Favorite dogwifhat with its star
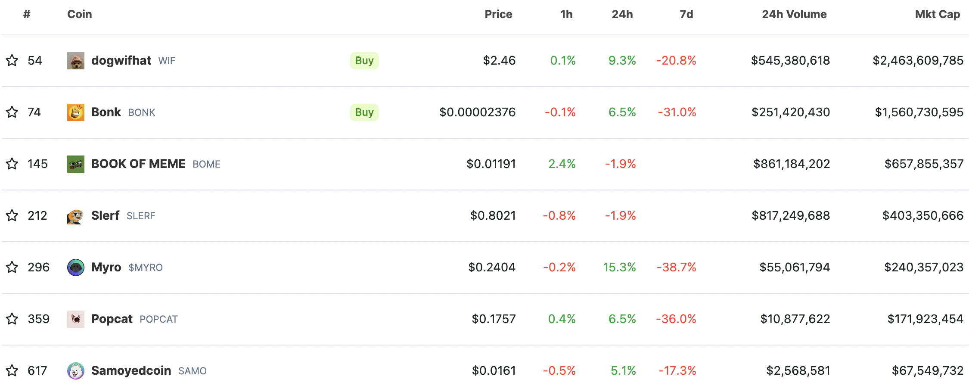This screenshot has height=392, width=969. [12, 60]
